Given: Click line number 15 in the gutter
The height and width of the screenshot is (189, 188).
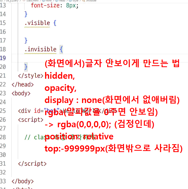Looking at the screenshot, I should [x=3, y=23].
